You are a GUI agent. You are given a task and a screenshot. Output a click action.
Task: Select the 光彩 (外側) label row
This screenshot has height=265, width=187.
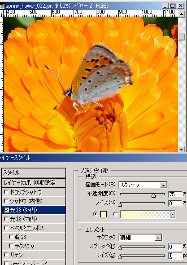34,210
